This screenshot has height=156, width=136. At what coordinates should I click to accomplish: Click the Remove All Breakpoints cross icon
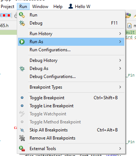(x=22, y=138)
